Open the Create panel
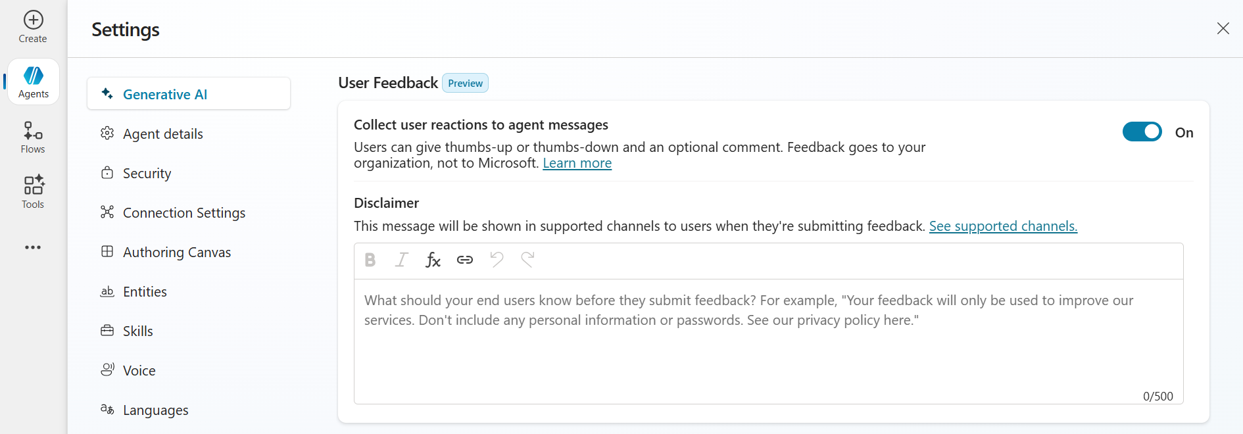1243x434 pixels. click(32, 25)
